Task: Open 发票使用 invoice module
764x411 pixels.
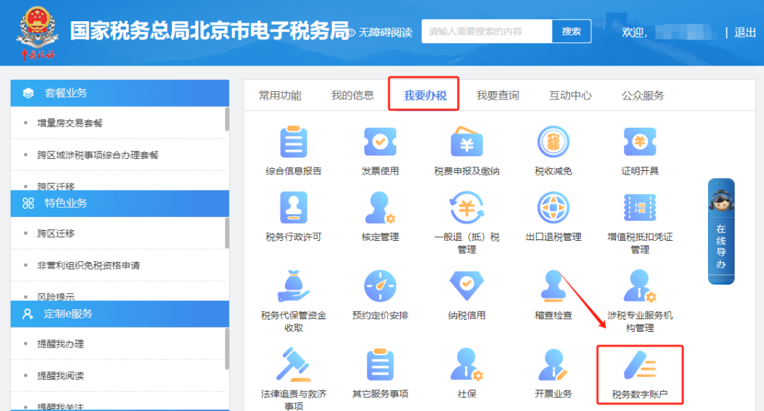Action: pos(380,141)
